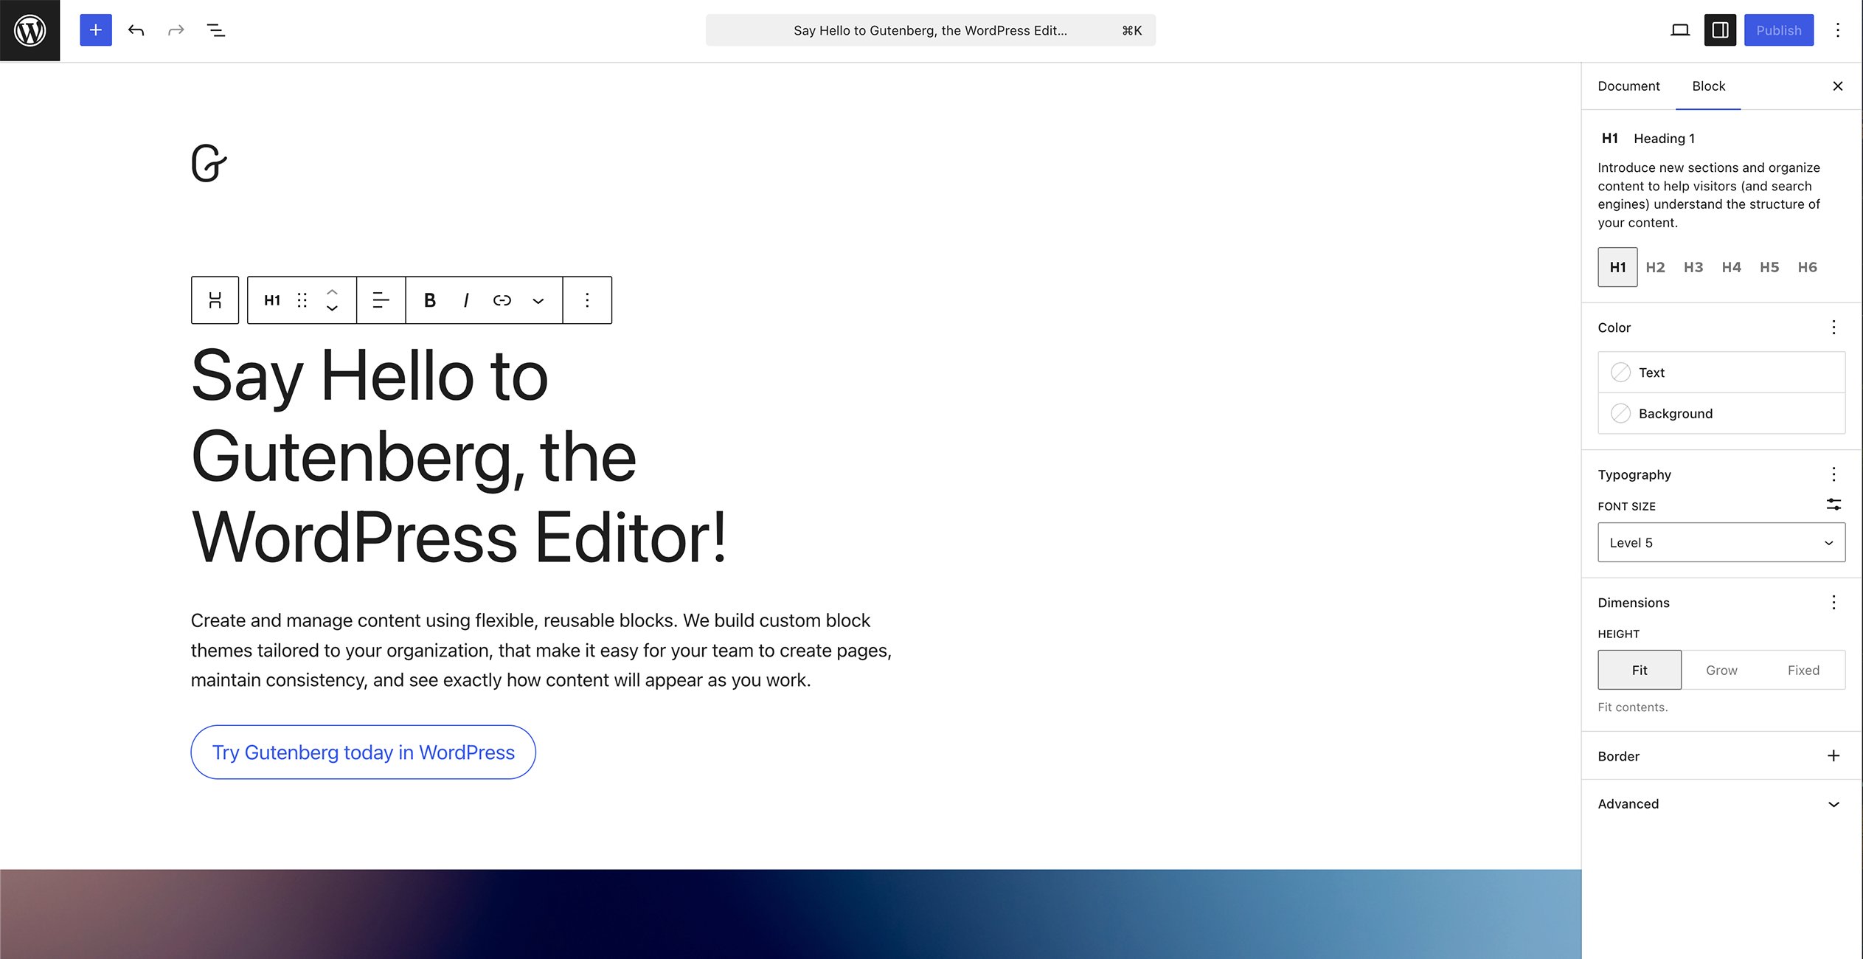
Task: Select H5 heading level
Action: [1769, 267]
